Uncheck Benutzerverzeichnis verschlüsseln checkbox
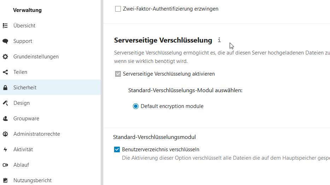The height and width of the screenshot is (185, 330). [x=117, y=149]
